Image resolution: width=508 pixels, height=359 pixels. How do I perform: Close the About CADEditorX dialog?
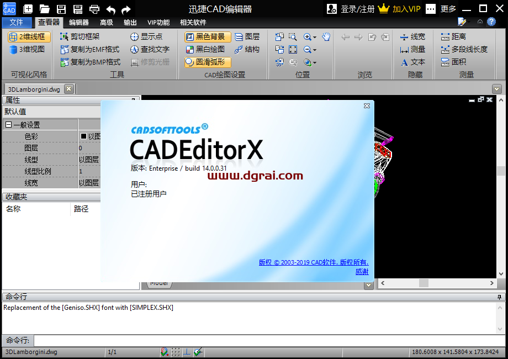click(x=367, y=105)
